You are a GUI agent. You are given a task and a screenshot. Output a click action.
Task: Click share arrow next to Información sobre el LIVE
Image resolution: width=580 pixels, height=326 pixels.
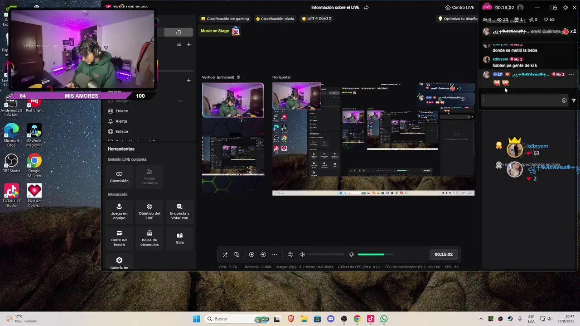point(366,7)
